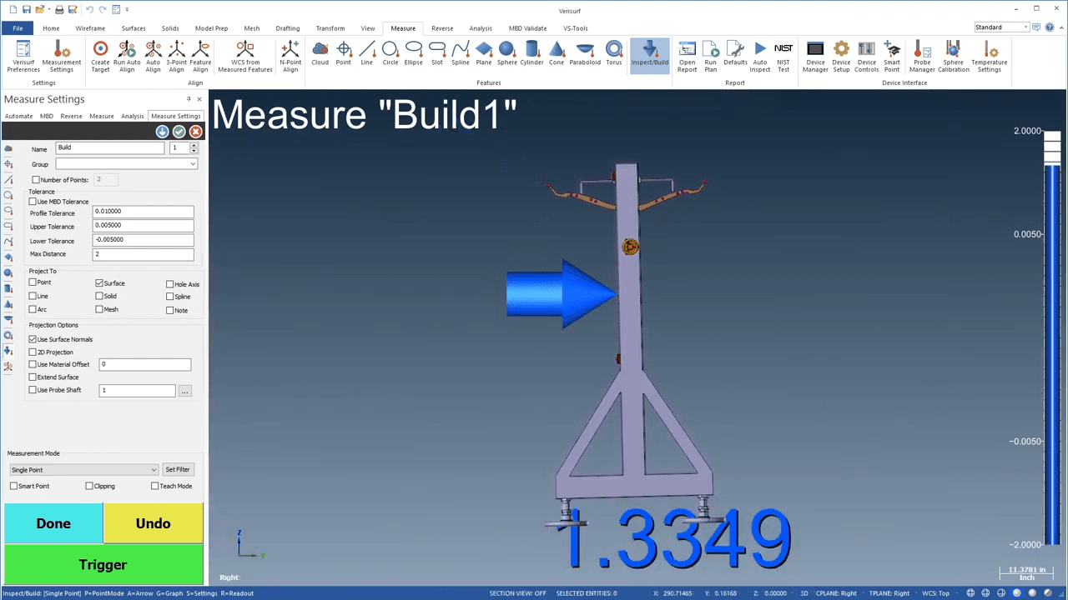Choose the Feature Align tool
The width and height of the screenshot is (1068, 600).
200,56
